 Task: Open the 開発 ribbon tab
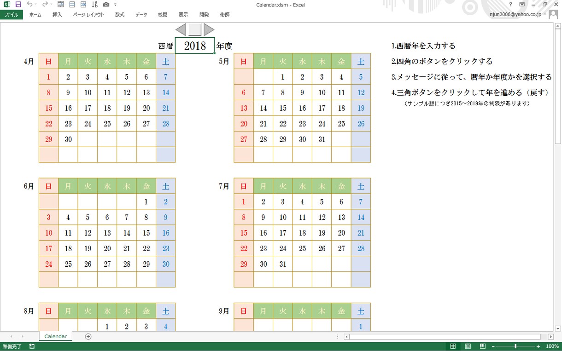[204, 15]
